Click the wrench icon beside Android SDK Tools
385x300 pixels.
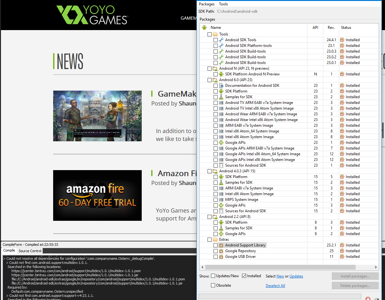[x=221, y=40]
